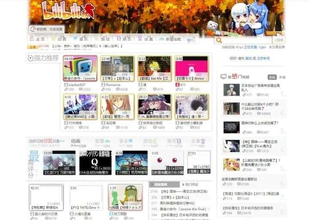Open hot video 【神】 ranked 4 title

point(259,144)
